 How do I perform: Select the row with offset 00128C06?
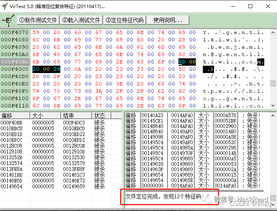point(61,146)
